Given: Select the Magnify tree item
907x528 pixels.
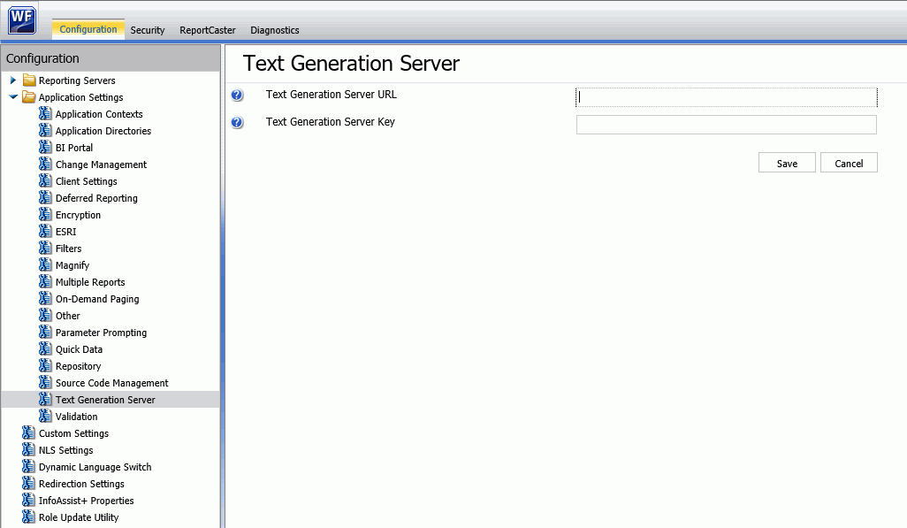Looking at the screenshot, I should [x=72, y=265].
